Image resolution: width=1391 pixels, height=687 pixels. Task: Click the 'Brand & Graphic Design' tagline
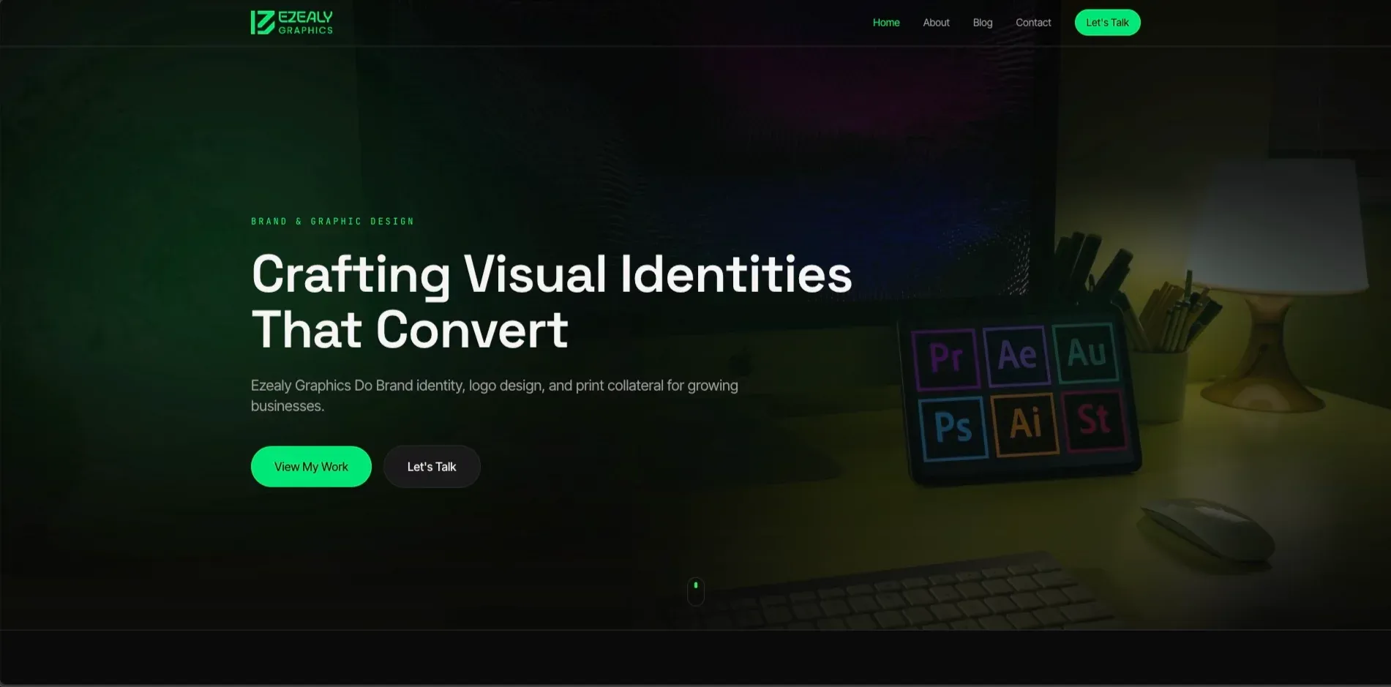[x=333, y=221]
